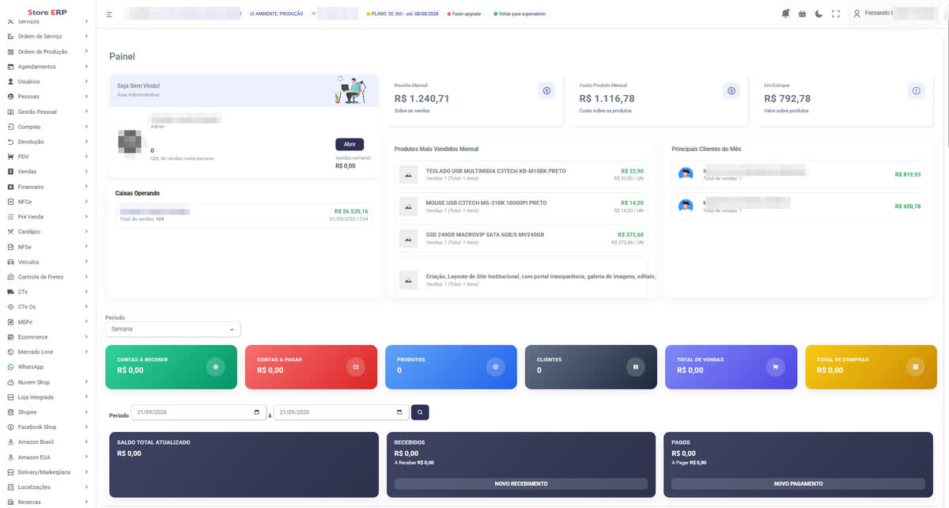Click the NFSe sidebar icon
This screenshot has width=949, height=508.
pos(10,247)
